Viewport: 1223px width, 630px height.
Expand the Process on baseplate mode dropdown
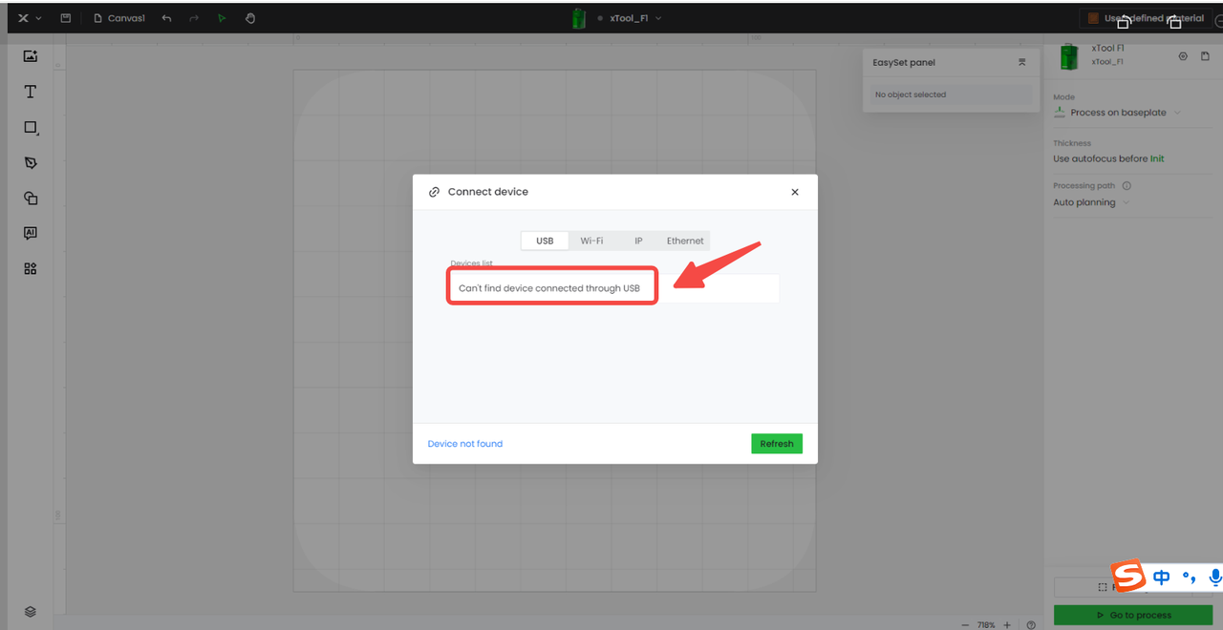point(1125,113)
